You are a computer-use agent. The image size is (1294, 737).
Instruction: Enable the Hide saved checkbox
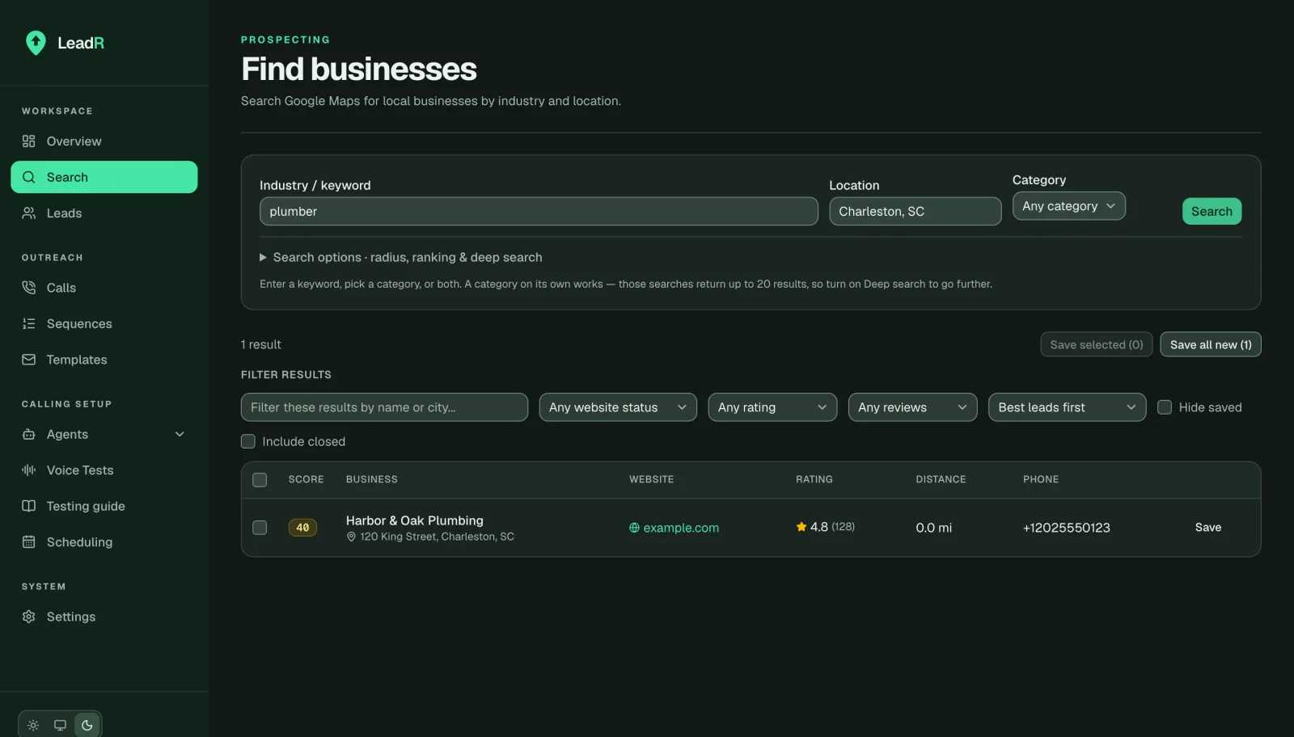[1165, 407]
